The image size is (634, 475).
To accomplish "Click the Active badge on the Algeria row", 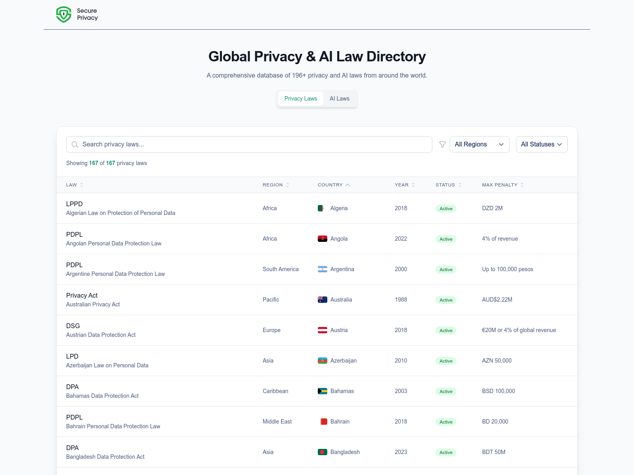I will pyautogui.click(x=445, y=208).
